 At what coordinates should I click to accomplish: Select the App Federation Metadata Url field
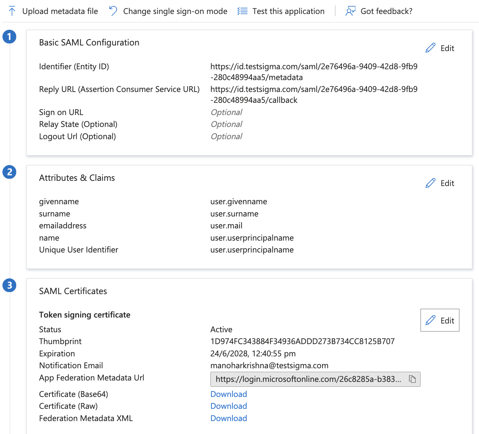308,379
